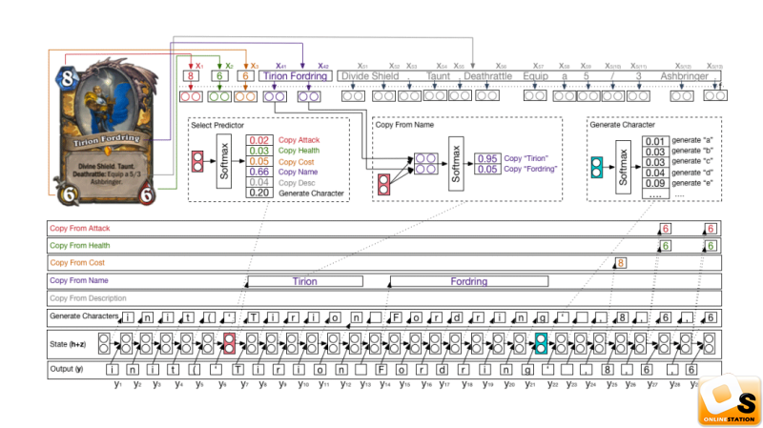763x428 pixels.
Task: Click the red 'Copy Attack' label
Action: pos(299,140)
